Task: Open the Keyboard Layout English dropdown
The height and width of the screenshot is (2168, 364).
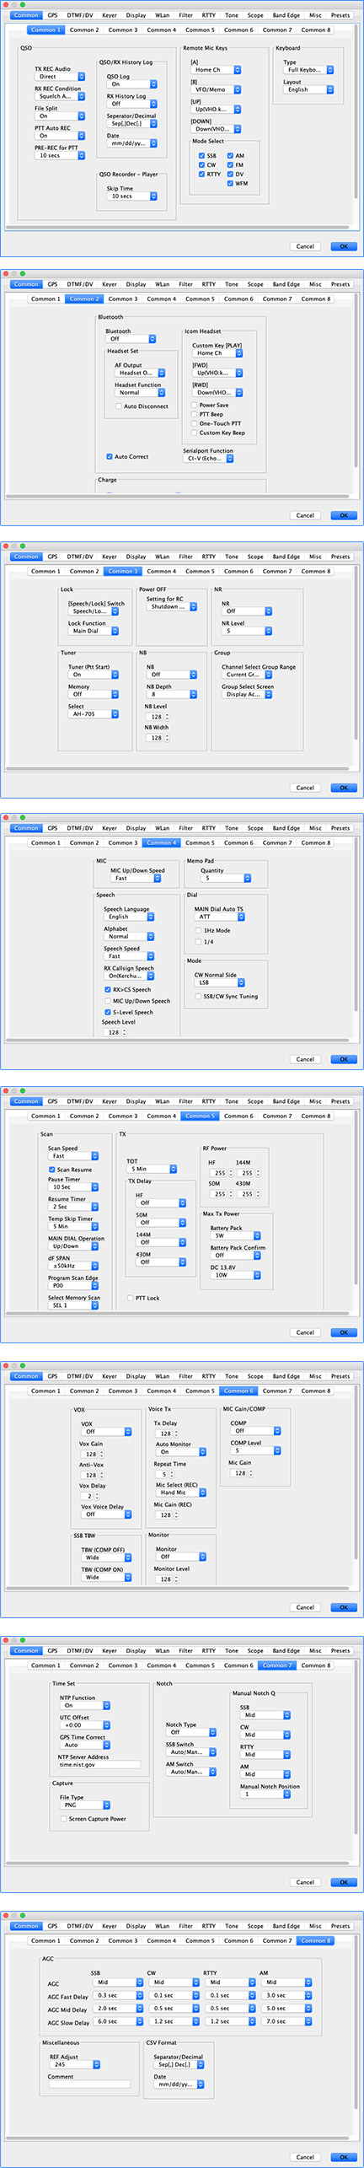Action: (x=308, y=89)
